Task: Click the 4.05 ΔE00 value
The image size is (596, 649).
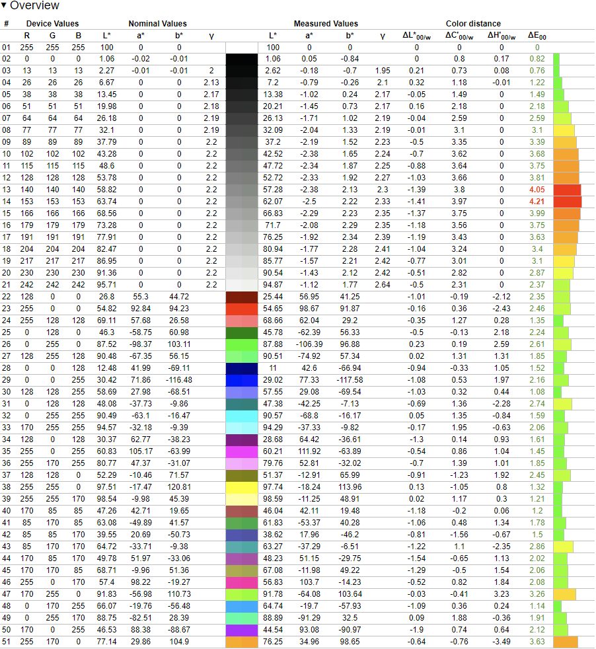Action: pyautogui.click(x=537, y=190)
